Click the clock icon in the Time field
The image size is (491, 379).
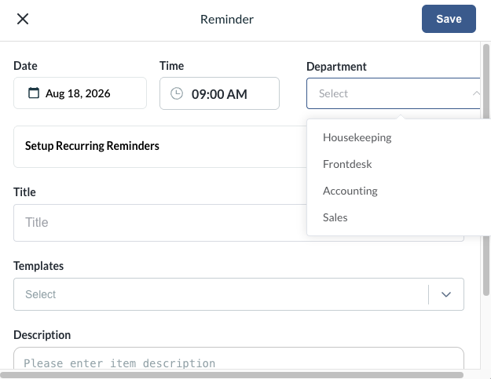pyautogui.click(x=177, y=93)
